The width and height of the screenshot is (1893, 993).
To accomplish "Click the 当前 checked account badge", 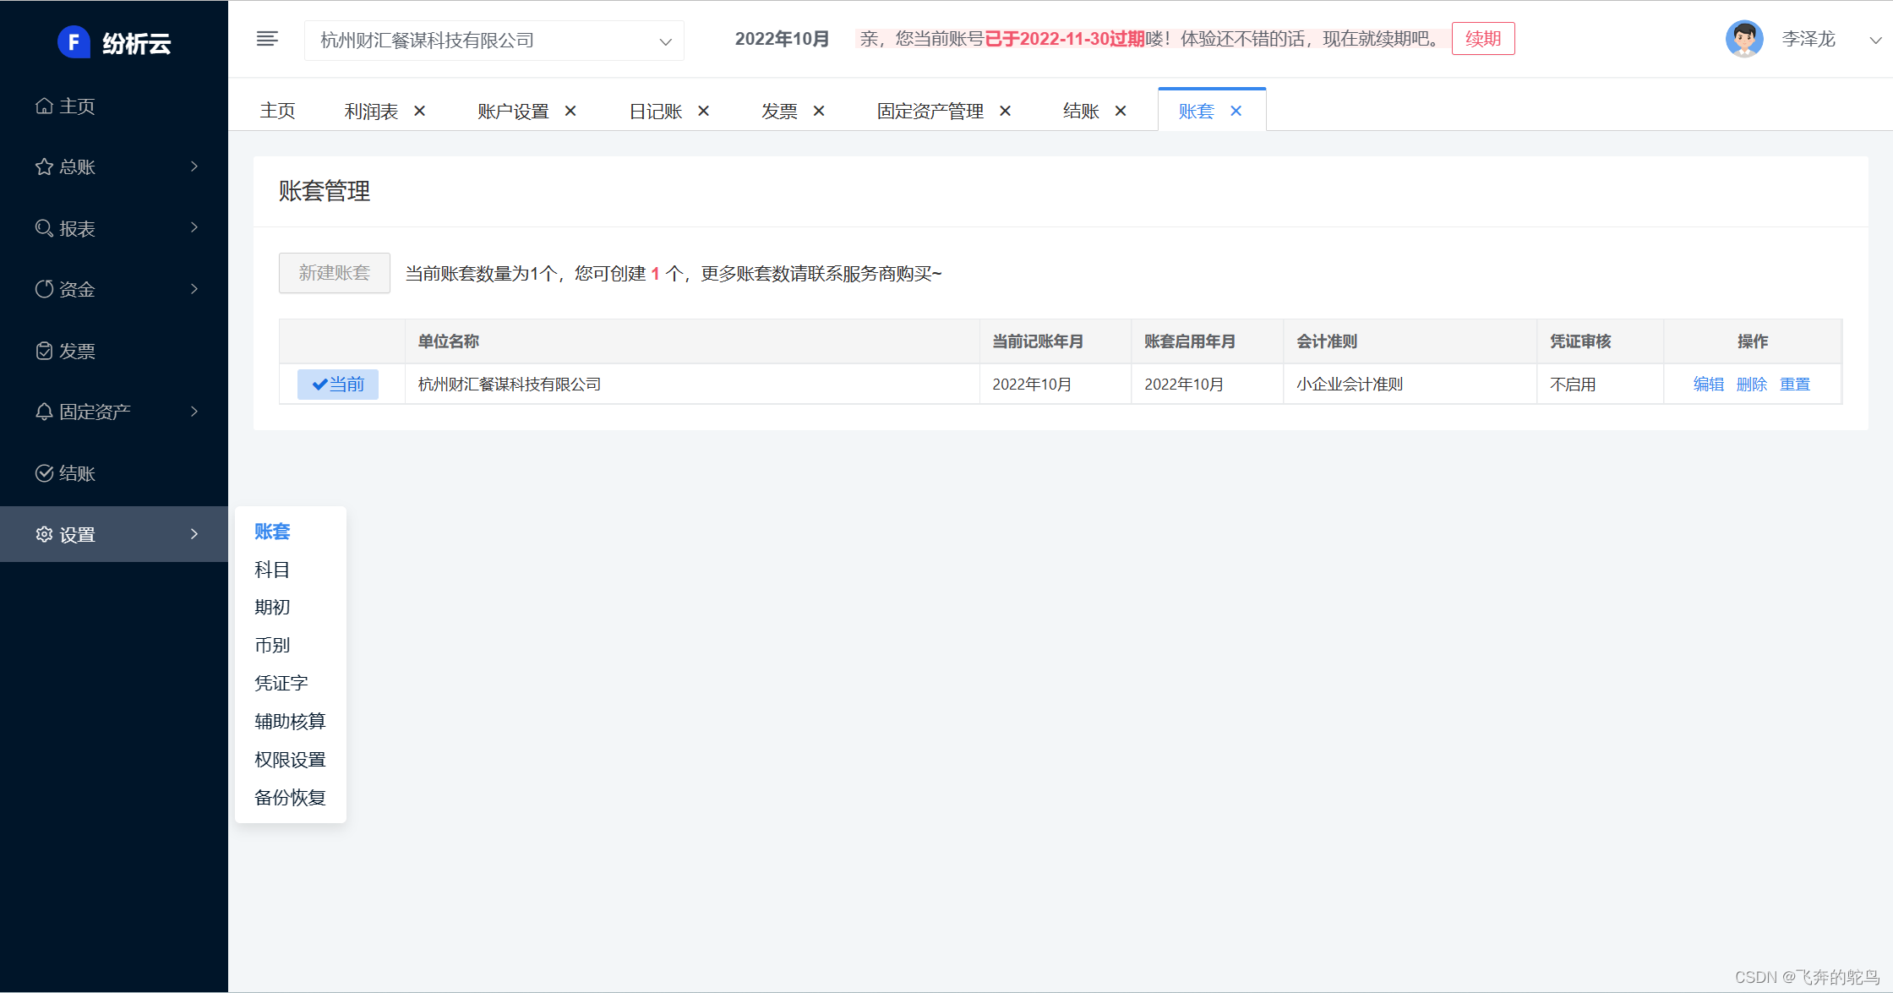I will click(337, 385).
